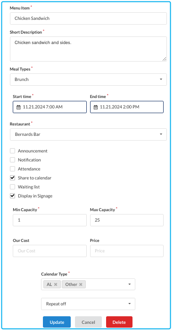
Task: Click the gray Cancel button
Action: click(x=88, y=322)
